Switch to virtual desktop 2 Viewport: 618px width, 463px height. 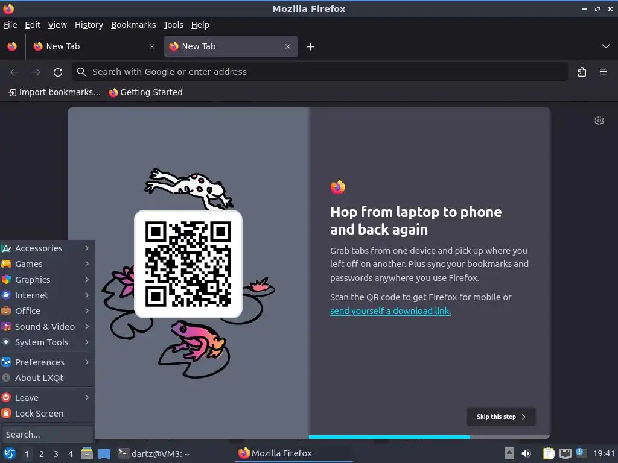pos(42,454)
